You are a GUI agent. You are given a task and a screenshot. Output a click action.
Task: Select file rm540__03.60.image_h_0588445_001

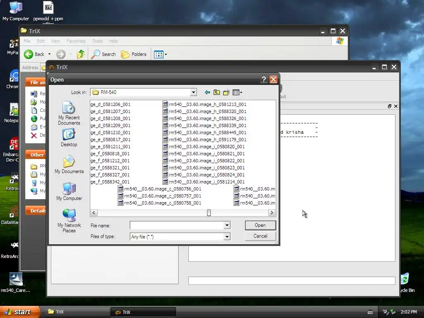(205, 132)
